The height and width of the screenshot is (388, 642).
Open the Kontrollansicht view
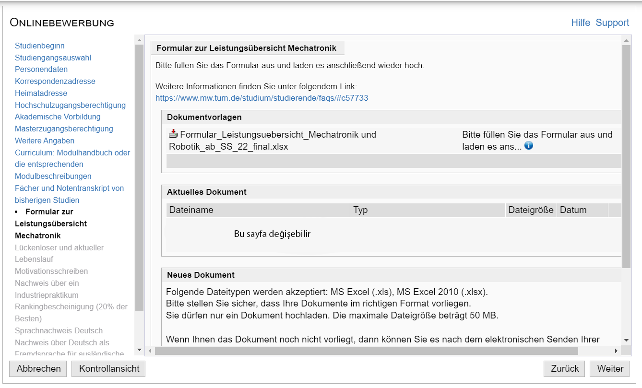[x=109, y=368]
